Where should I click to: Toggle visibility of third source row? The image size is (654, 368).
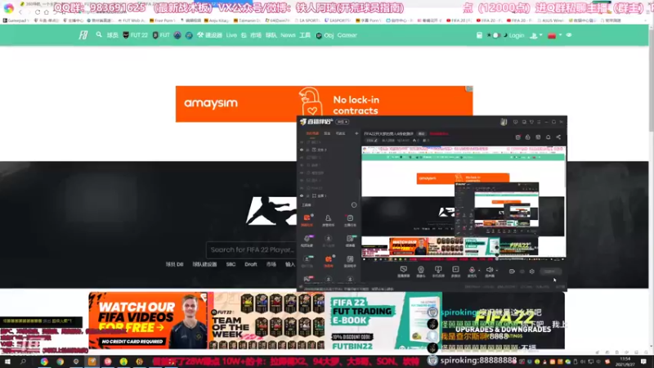coord(302,157)
